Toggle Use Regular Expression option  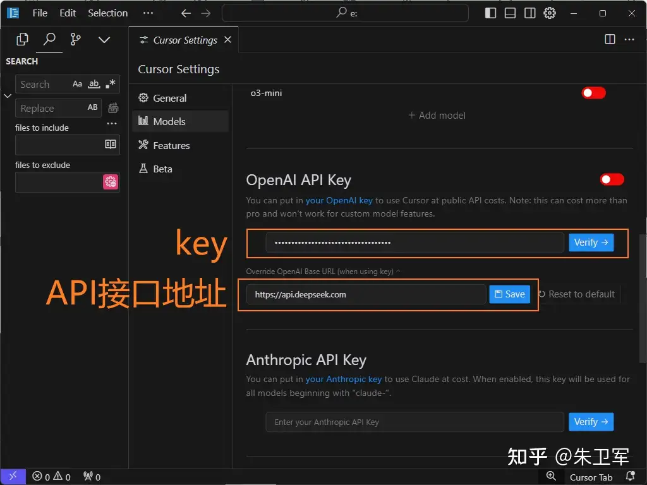click(110, 84)
